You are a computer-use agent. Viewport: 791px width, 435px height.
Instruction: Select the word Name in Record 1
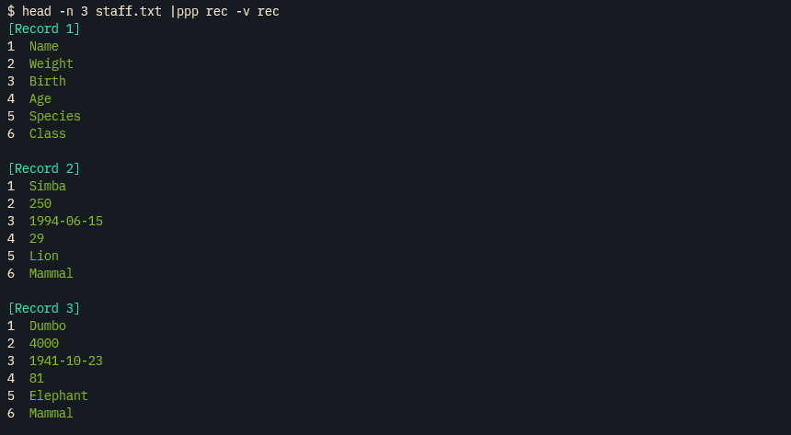pyautogui.click(x=44, y=46)
